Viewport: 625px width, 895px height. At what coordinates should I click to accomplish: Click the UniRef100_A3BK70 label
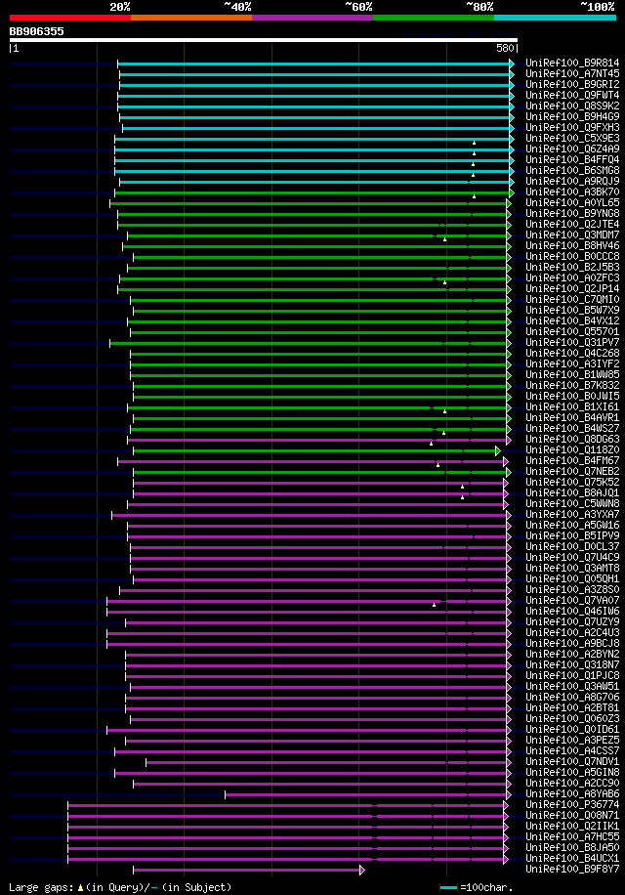[x=572, y=192]
